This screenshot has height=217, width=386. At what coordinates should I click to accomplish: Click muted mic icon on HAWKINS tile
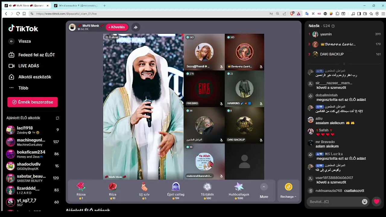tap(261, 104)
